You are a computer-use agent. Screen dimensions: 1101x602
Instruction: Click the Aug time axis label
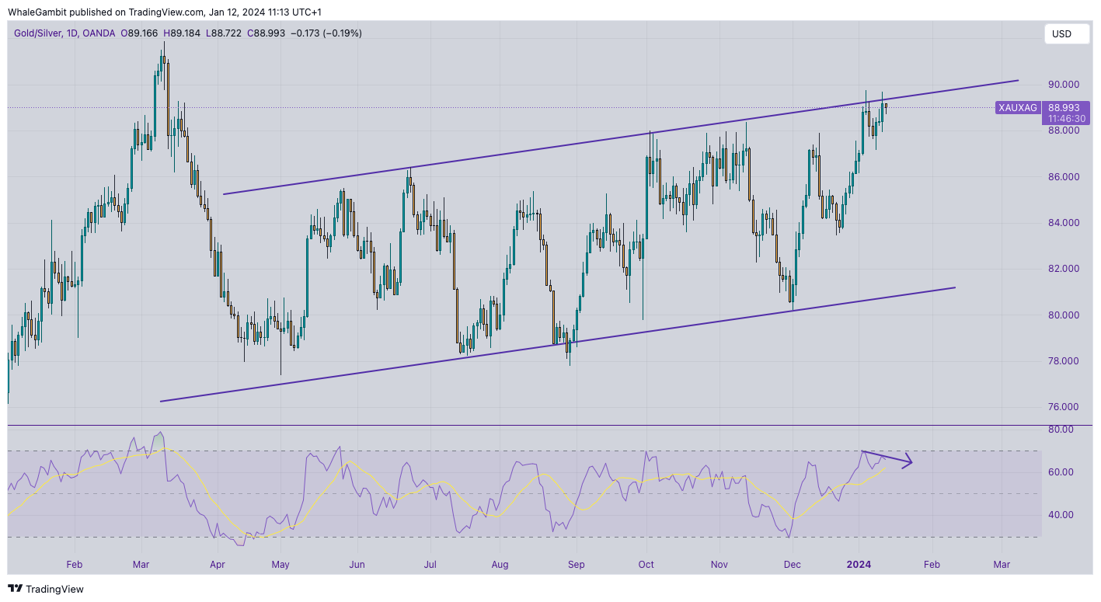(500, 564)
